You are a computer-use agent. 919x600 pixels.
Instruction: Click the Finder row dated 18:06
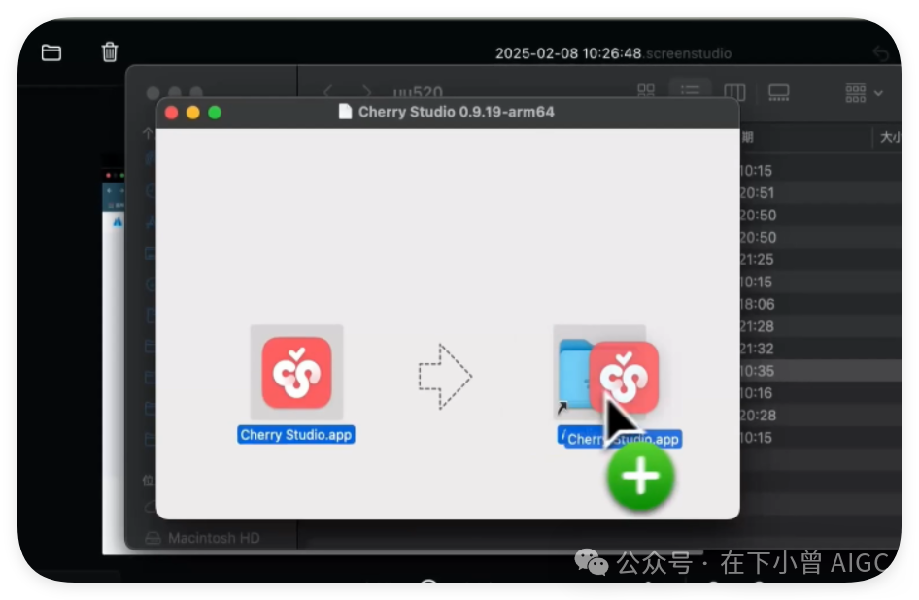pos(821,304)
